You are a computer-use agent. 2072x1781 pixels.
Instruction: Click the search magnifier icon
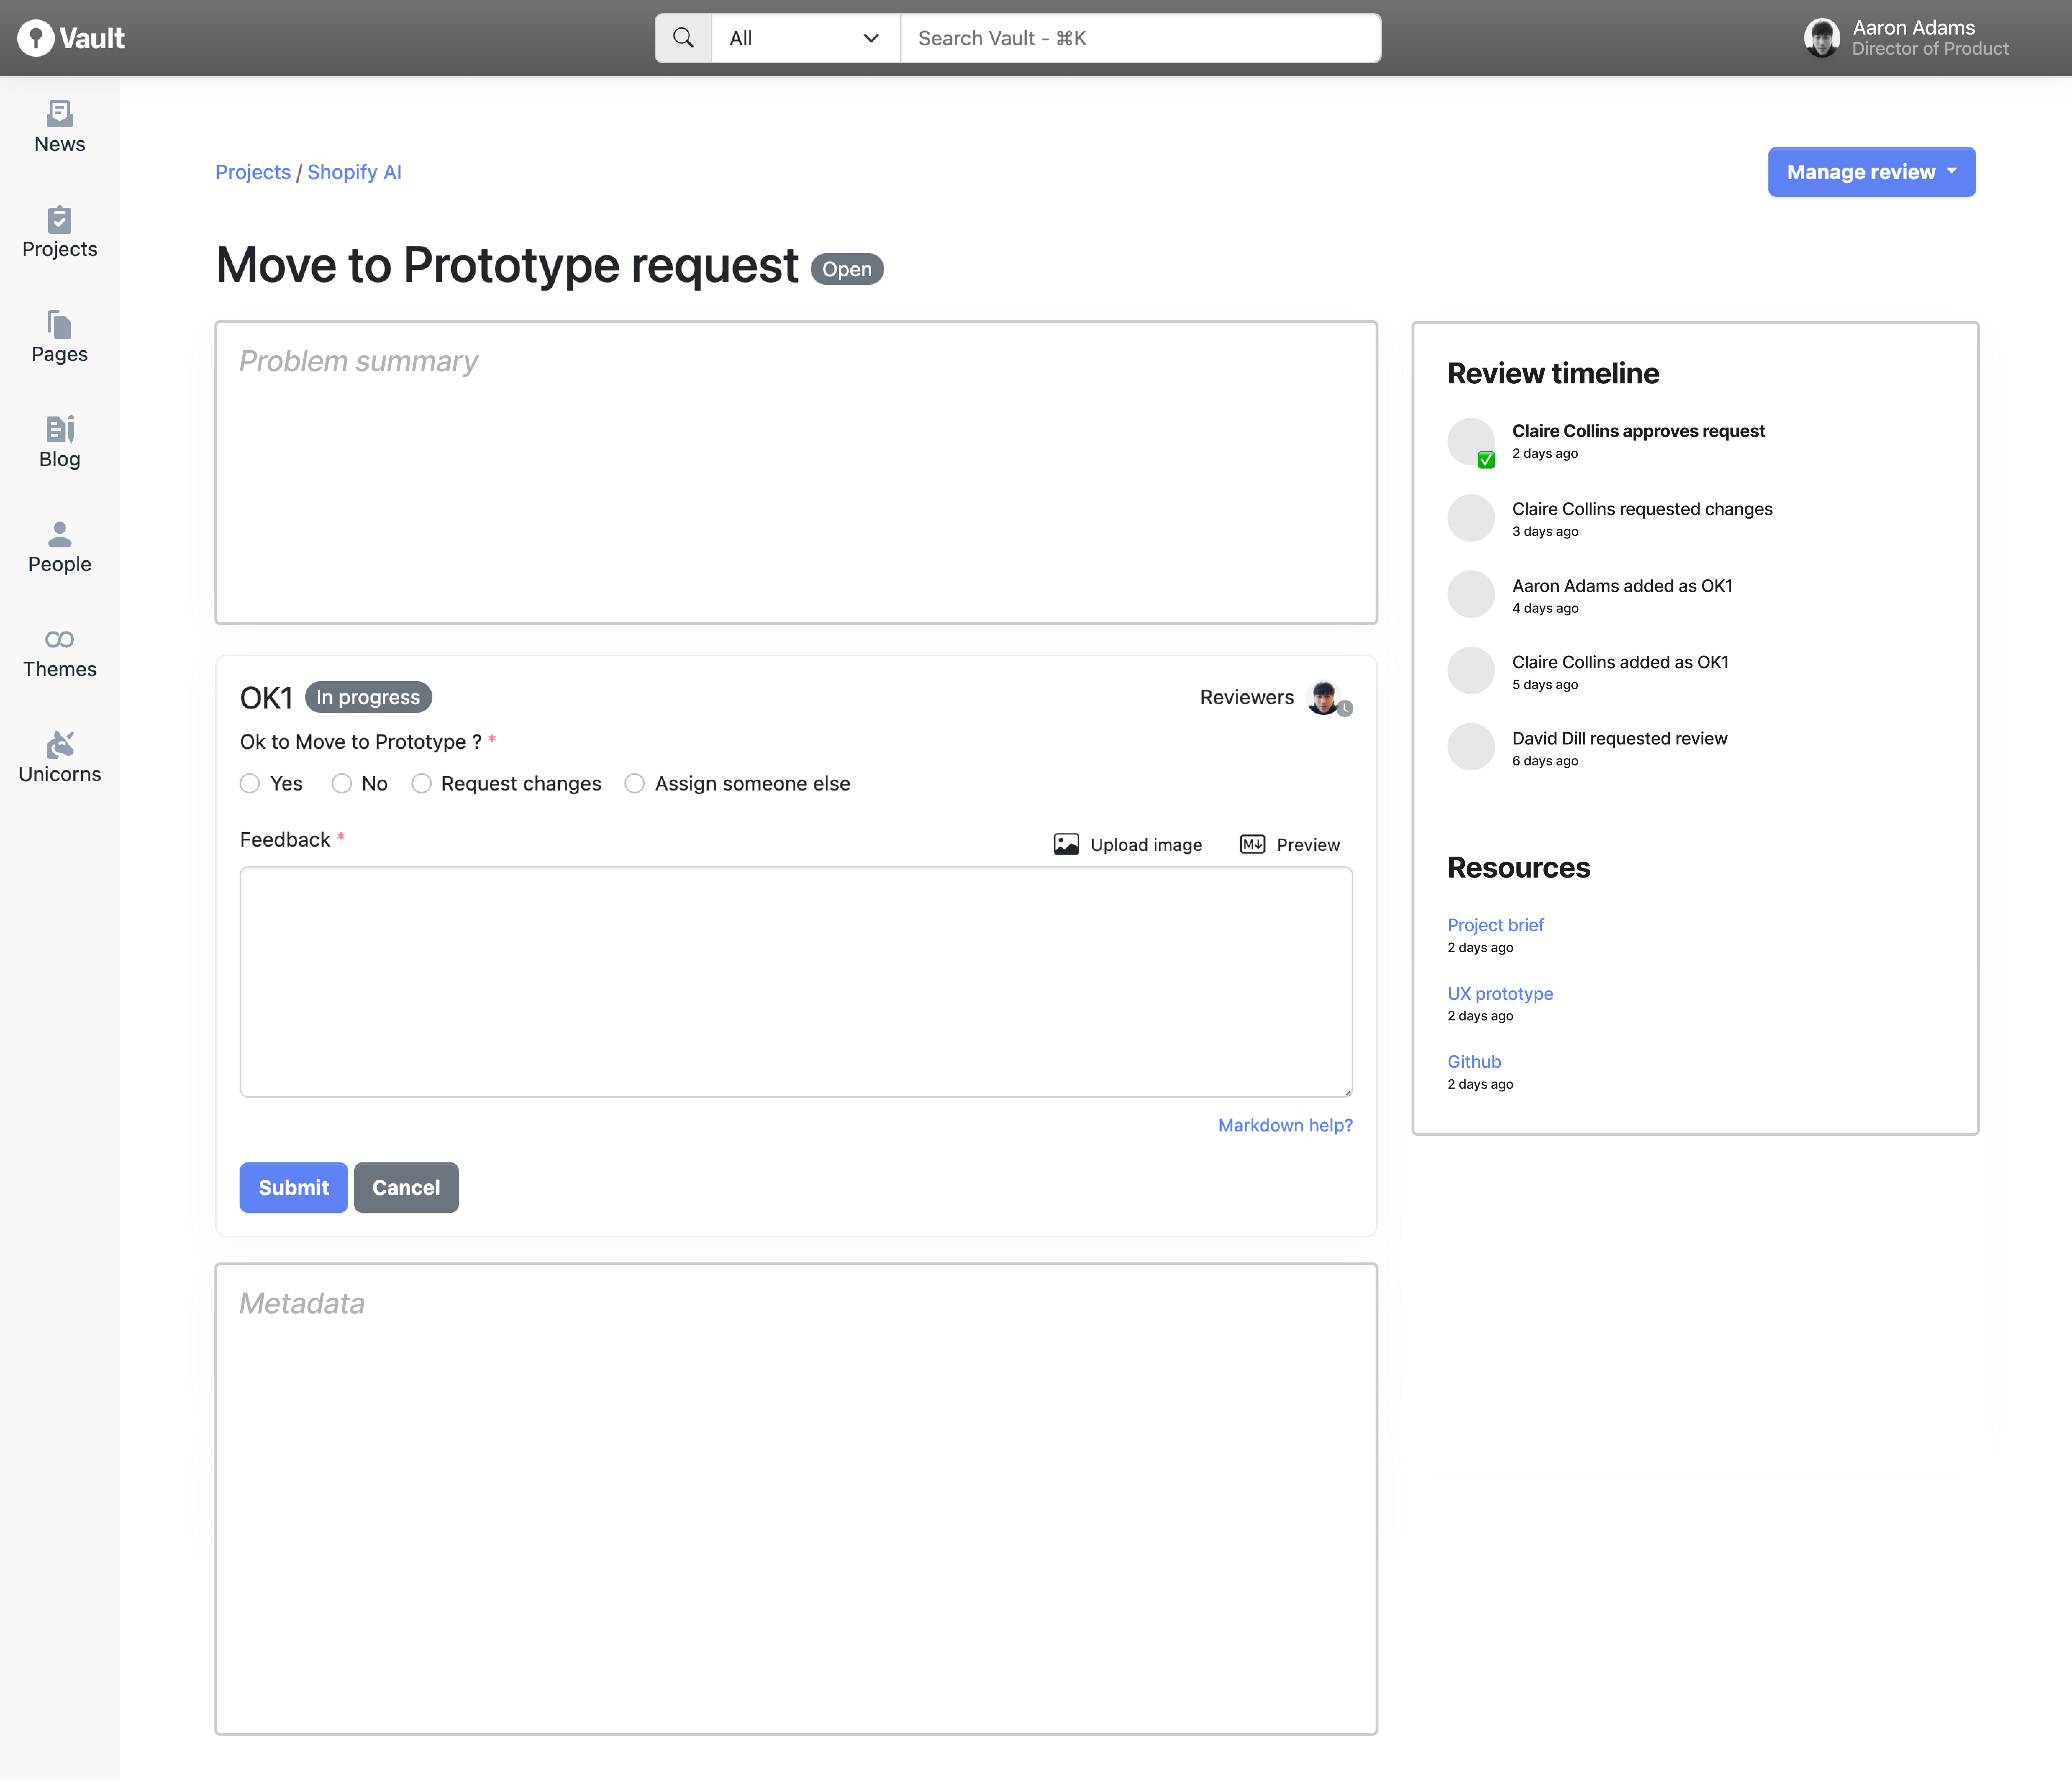(683, 38)
